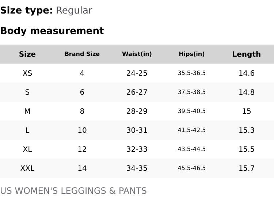Click the Size type label
The image size is (274, 204).
(x=26, y=10)
